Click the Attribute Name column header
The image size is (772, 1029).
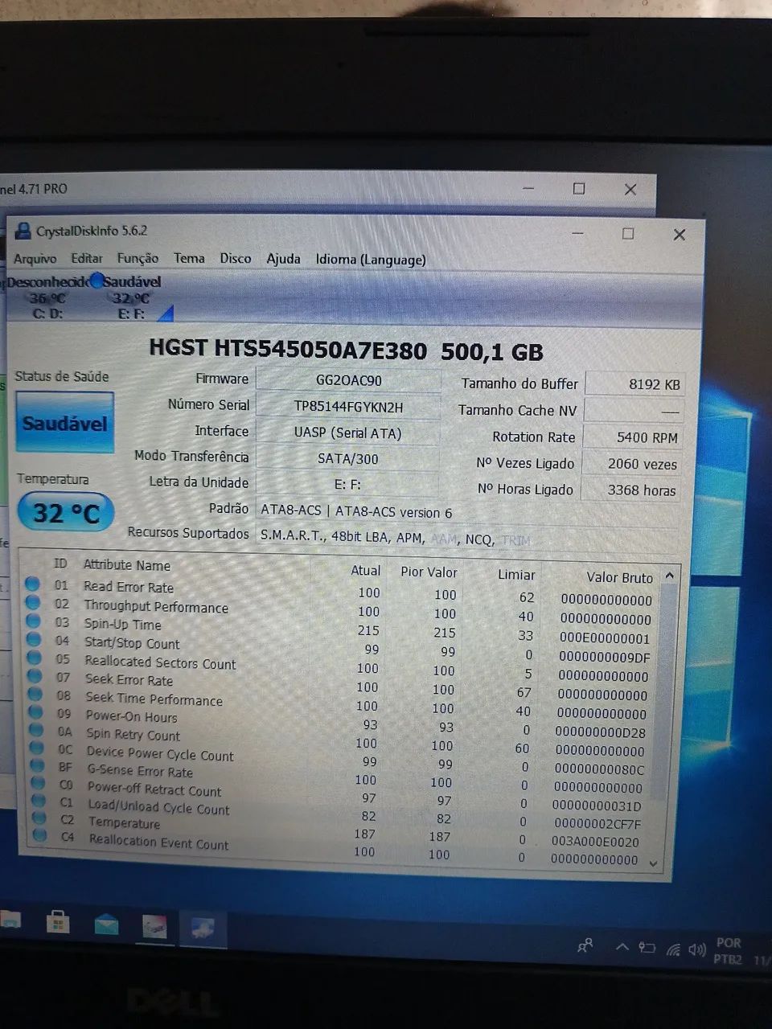point(127,565)
